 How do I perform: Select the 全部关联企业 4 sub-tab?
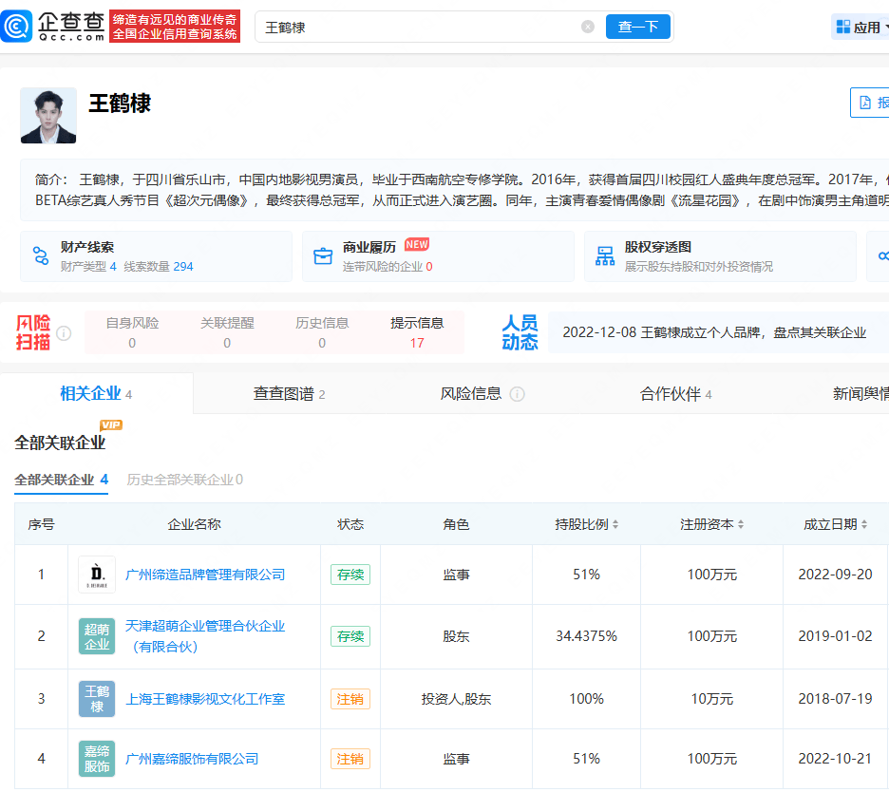(x=61, y=480)
